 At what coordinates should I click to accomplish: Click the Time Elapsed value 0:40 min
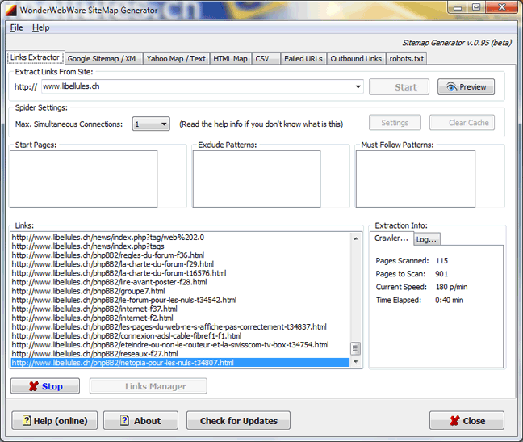(449, 300)
